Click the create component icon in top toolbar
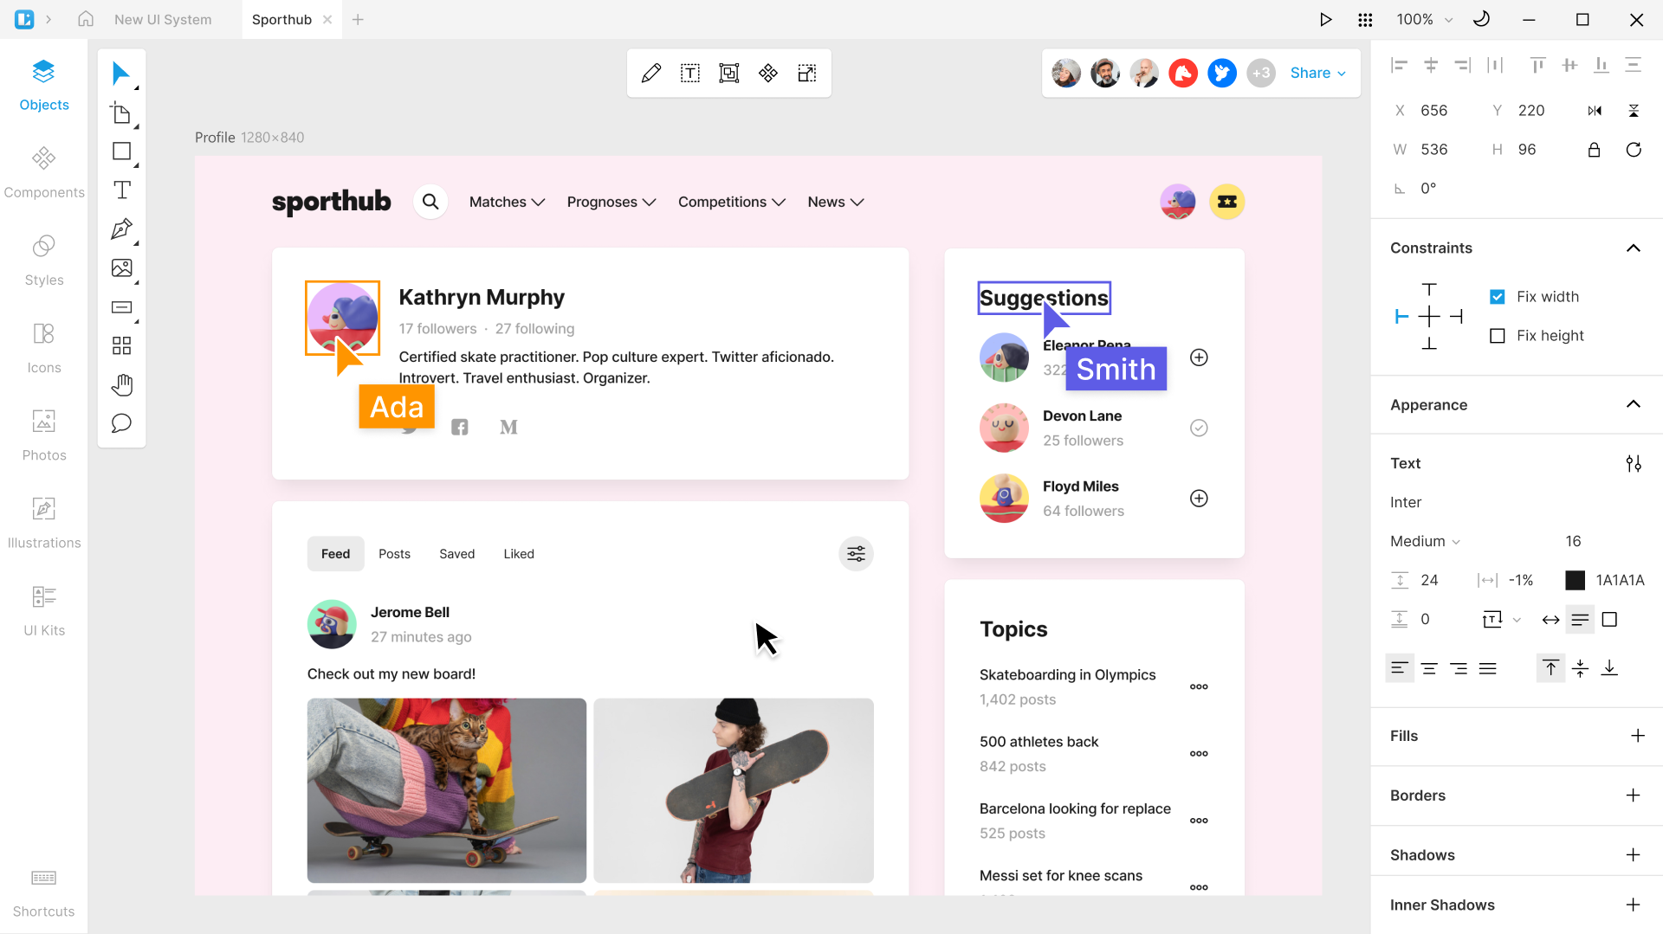 [768, 74]
